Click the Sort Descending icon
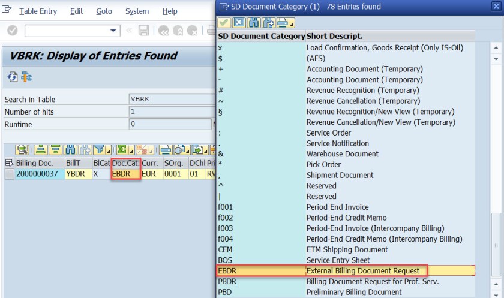504x298 pixels. coord(55,150)
